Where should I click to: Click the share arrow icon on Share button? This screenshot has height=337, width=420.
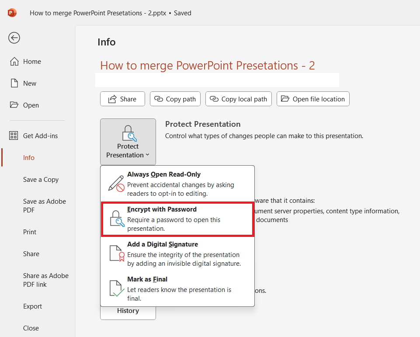point(112,99)
